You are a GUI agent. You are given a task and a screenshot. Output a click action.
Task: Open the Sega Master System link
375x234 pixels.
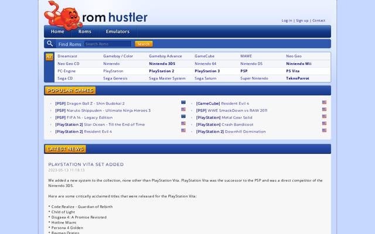pyautogui.click(x=167, y=78)
